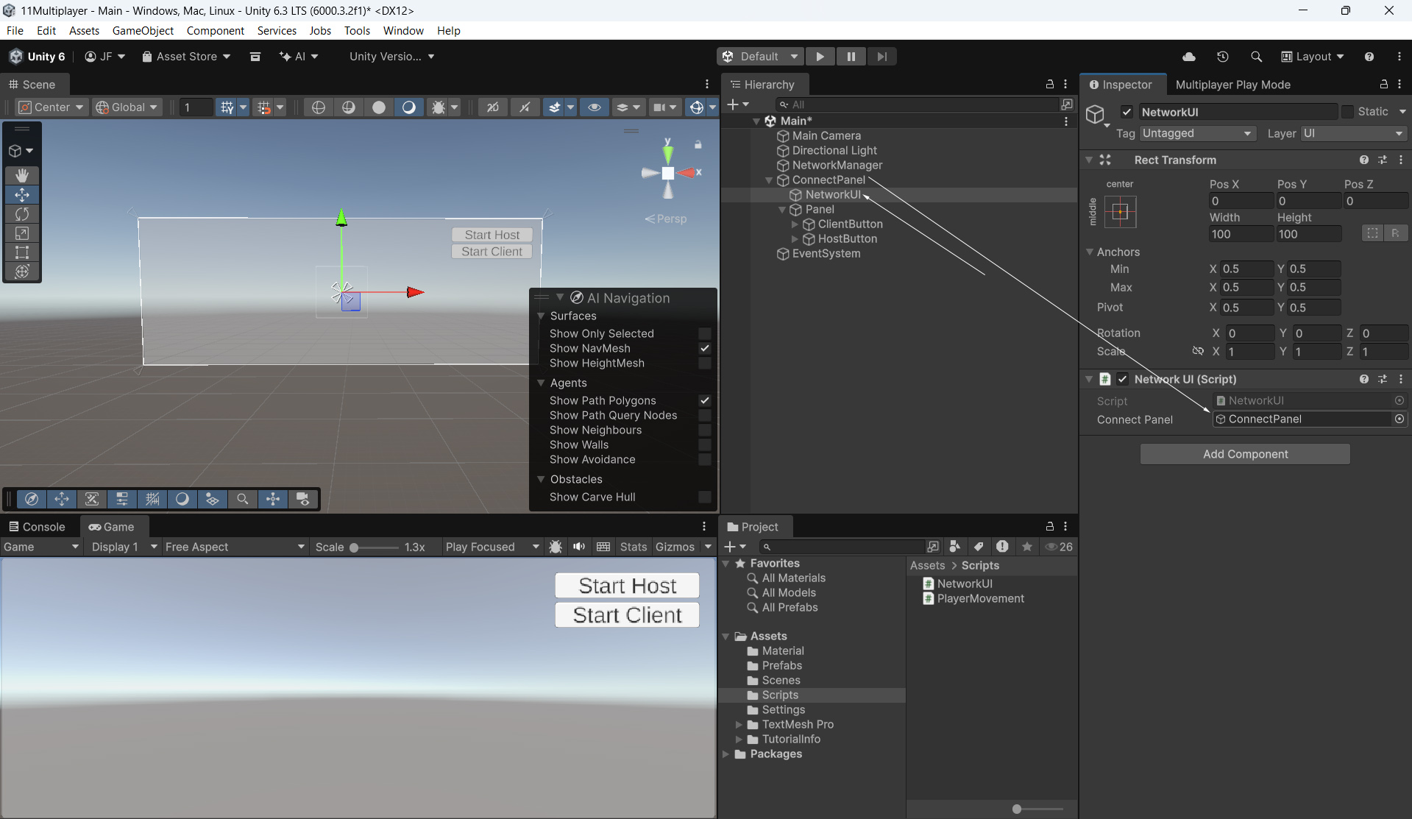The image size is (1412, 819).
Task: Select the Hand view tool
Action: pyautogui.click(x=22, y=175)
